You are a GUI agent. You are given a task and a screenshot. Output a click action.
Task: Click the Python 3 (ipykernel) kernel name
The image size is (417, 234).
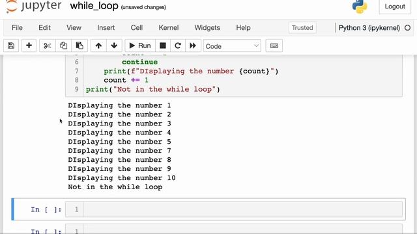369,27
